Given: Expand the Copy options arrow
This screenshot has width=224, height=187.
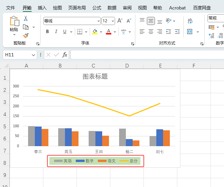Looking at the screenshot, I should (34, 27).
